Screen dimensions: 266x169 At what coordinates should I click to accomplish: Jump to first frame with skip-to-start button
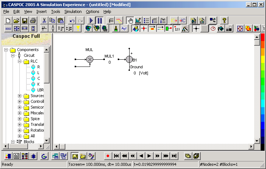pos(116,156)
